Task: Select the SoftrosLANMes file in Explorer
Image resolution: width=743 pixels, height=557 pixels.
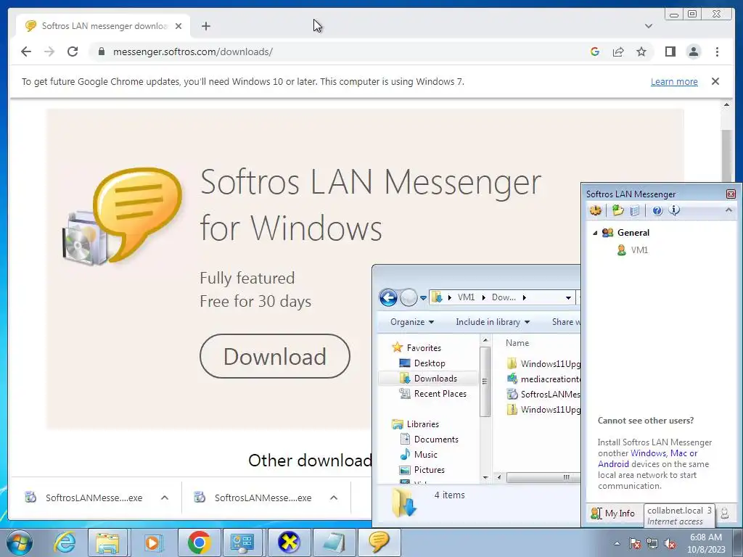Action: tap(543, 394)
